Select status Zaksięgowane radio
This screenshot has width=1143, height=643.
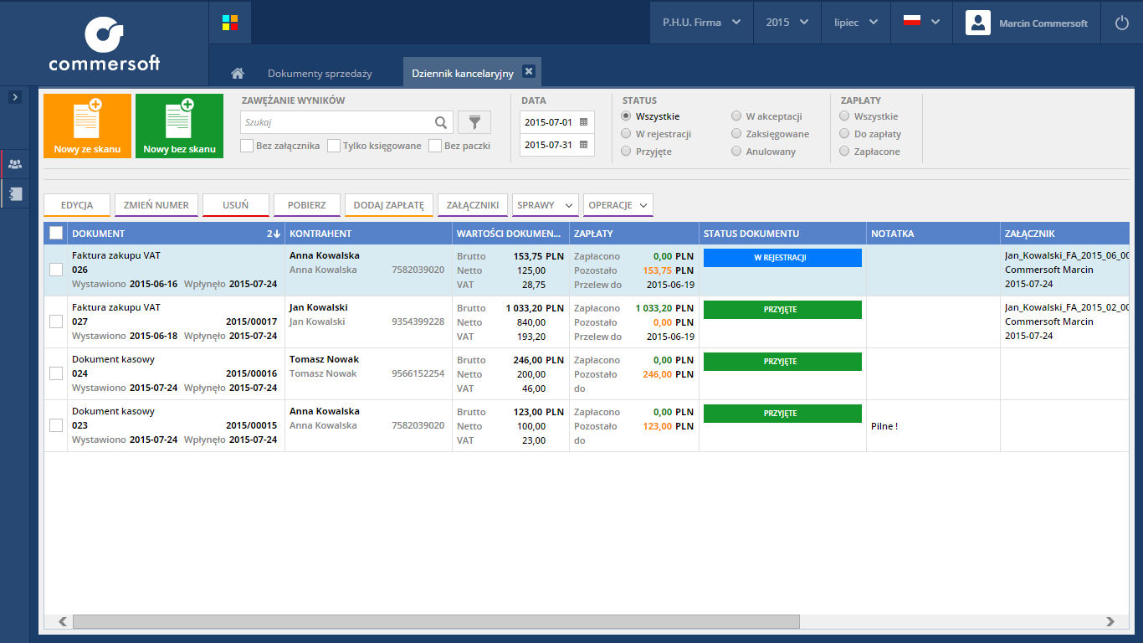736,134
